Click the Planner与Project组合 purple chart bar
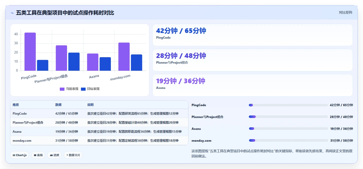363x169 pixels. point(61,58)
